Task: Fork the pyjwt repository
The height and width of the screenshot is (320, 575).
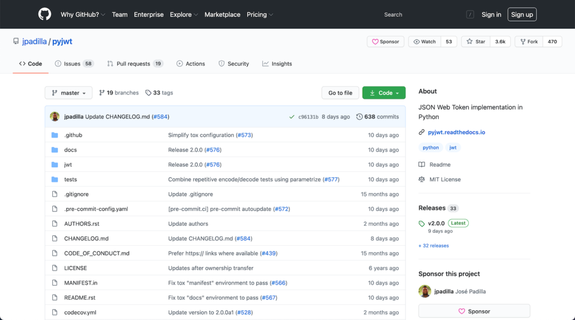Action: point(529,42)
